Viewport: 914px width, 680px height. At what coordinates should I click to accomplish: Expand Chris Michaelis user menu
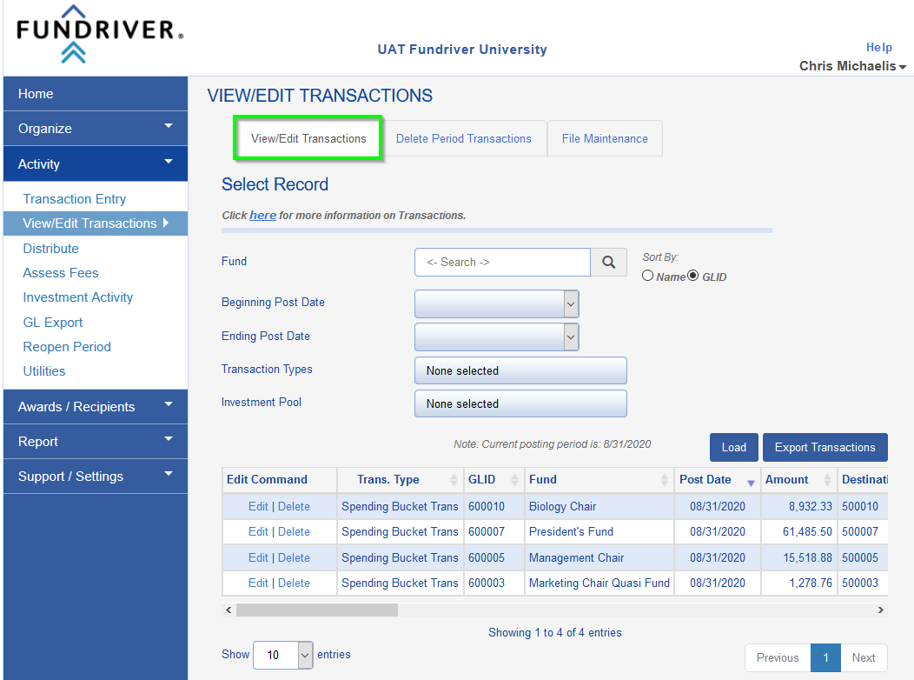pos(852,66)
